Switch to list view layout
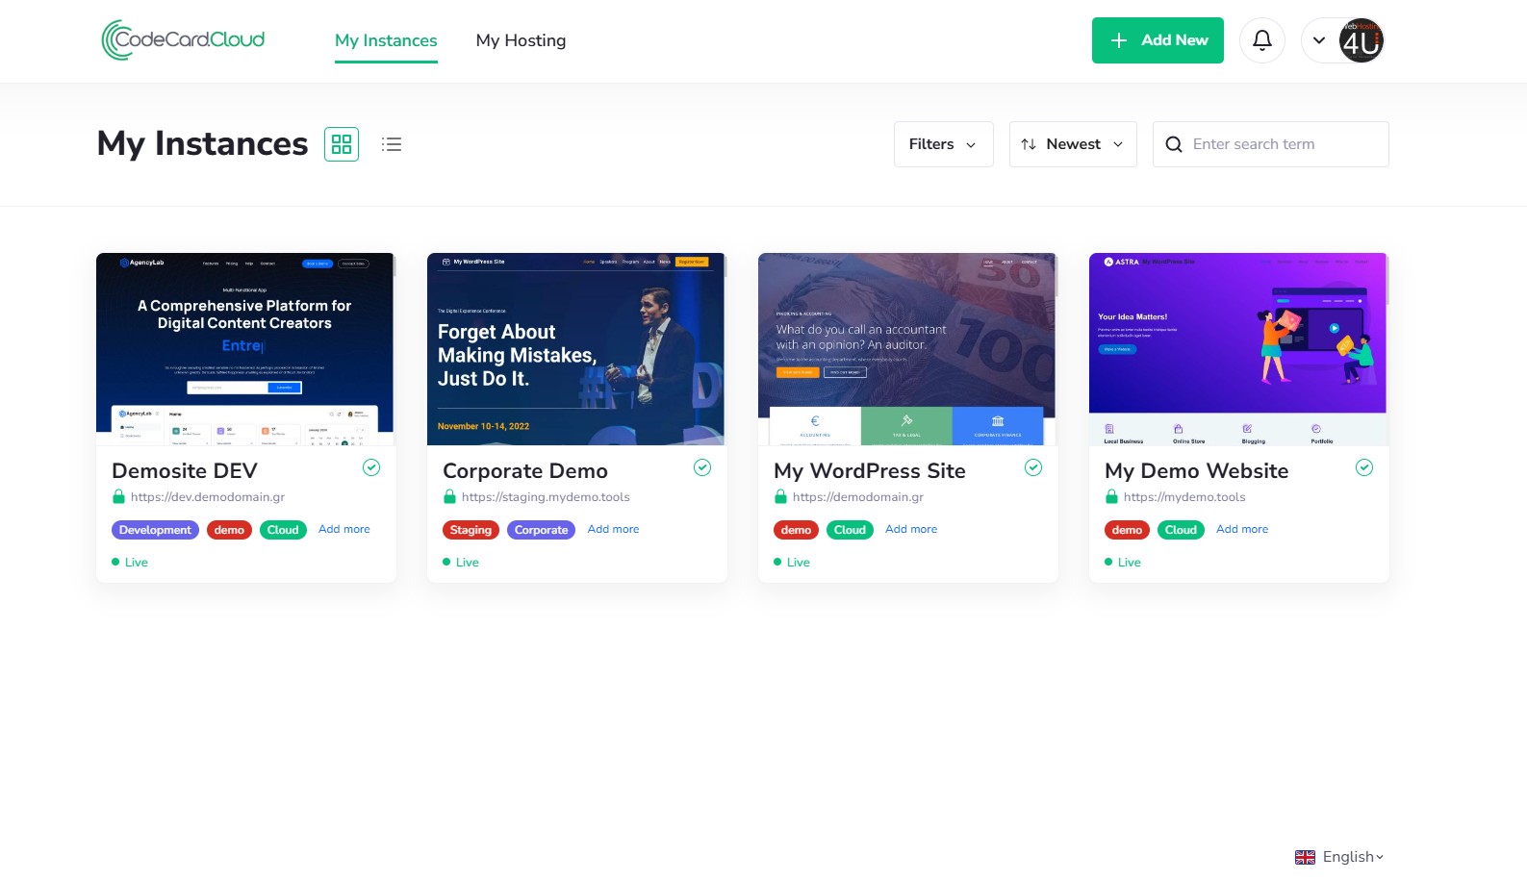1527x880 pixels. [x=392, y=144]
